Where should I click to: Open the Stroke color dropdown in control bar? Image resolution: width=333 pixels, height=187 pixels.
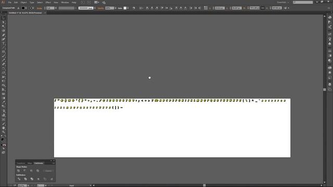pyautogui.click(x=33, y=8)
